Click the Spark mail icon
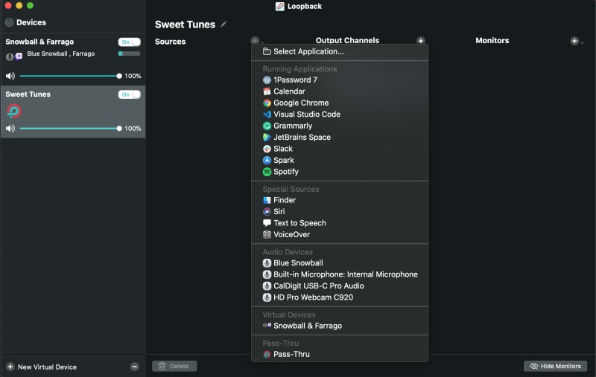Viewport: 596px width, 377px height. [267, 160]
